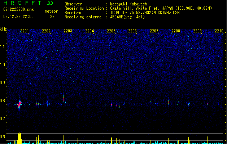This screenshot has height=144, width=227.
Task: Click the 2210 time marker
Action: point(219,31)
